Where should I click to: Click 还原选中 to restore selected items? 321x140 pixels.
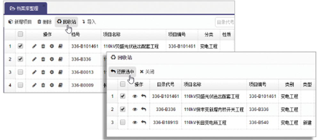(123, 72)
